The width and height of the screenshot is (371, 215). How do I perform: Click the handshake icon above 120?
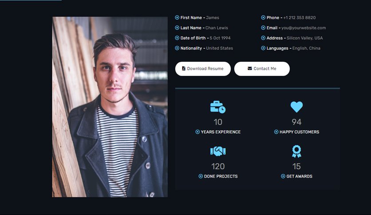coord(218,151)
